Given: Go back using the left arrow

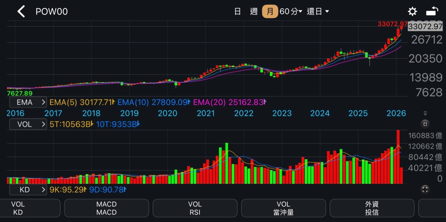Looking at the screenshot, I should [x=21, y=12].
